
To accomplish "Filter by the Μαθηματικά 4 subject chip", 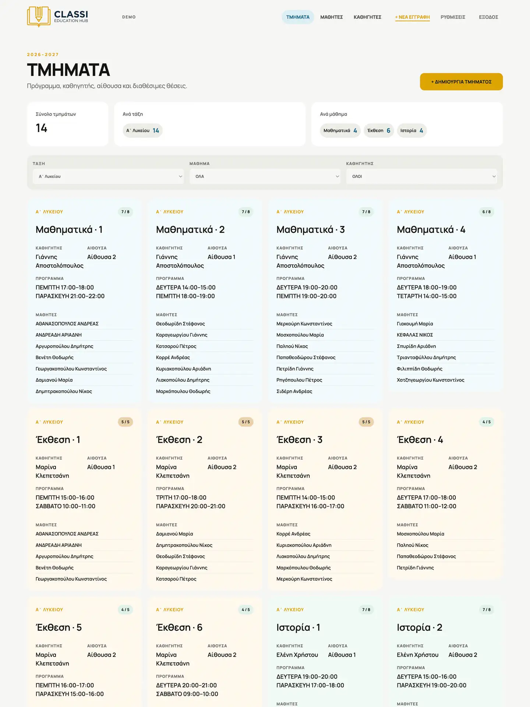I will [340, 130].
